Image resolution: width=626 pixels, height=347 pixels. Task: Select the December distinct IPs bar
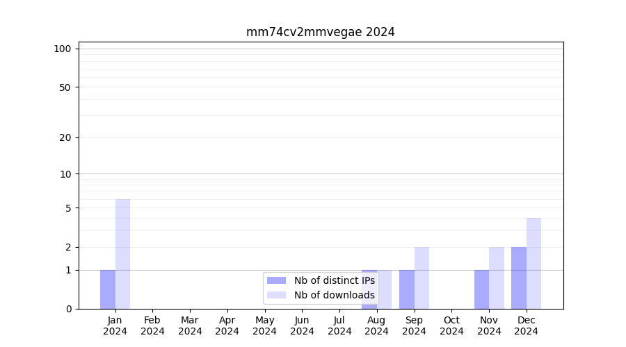(x=519, y=278)
